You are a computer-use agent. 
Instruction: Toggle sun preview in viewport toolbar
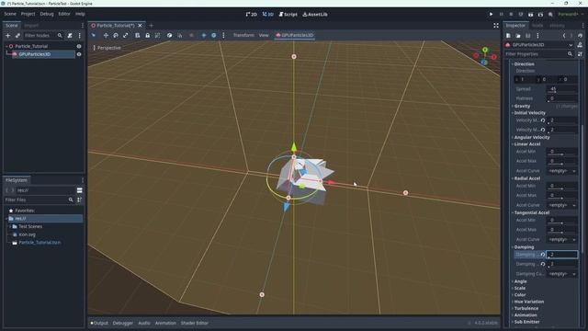204,35
